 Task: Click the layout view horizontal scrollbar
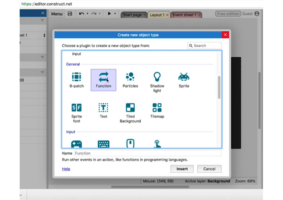(150, 187)
